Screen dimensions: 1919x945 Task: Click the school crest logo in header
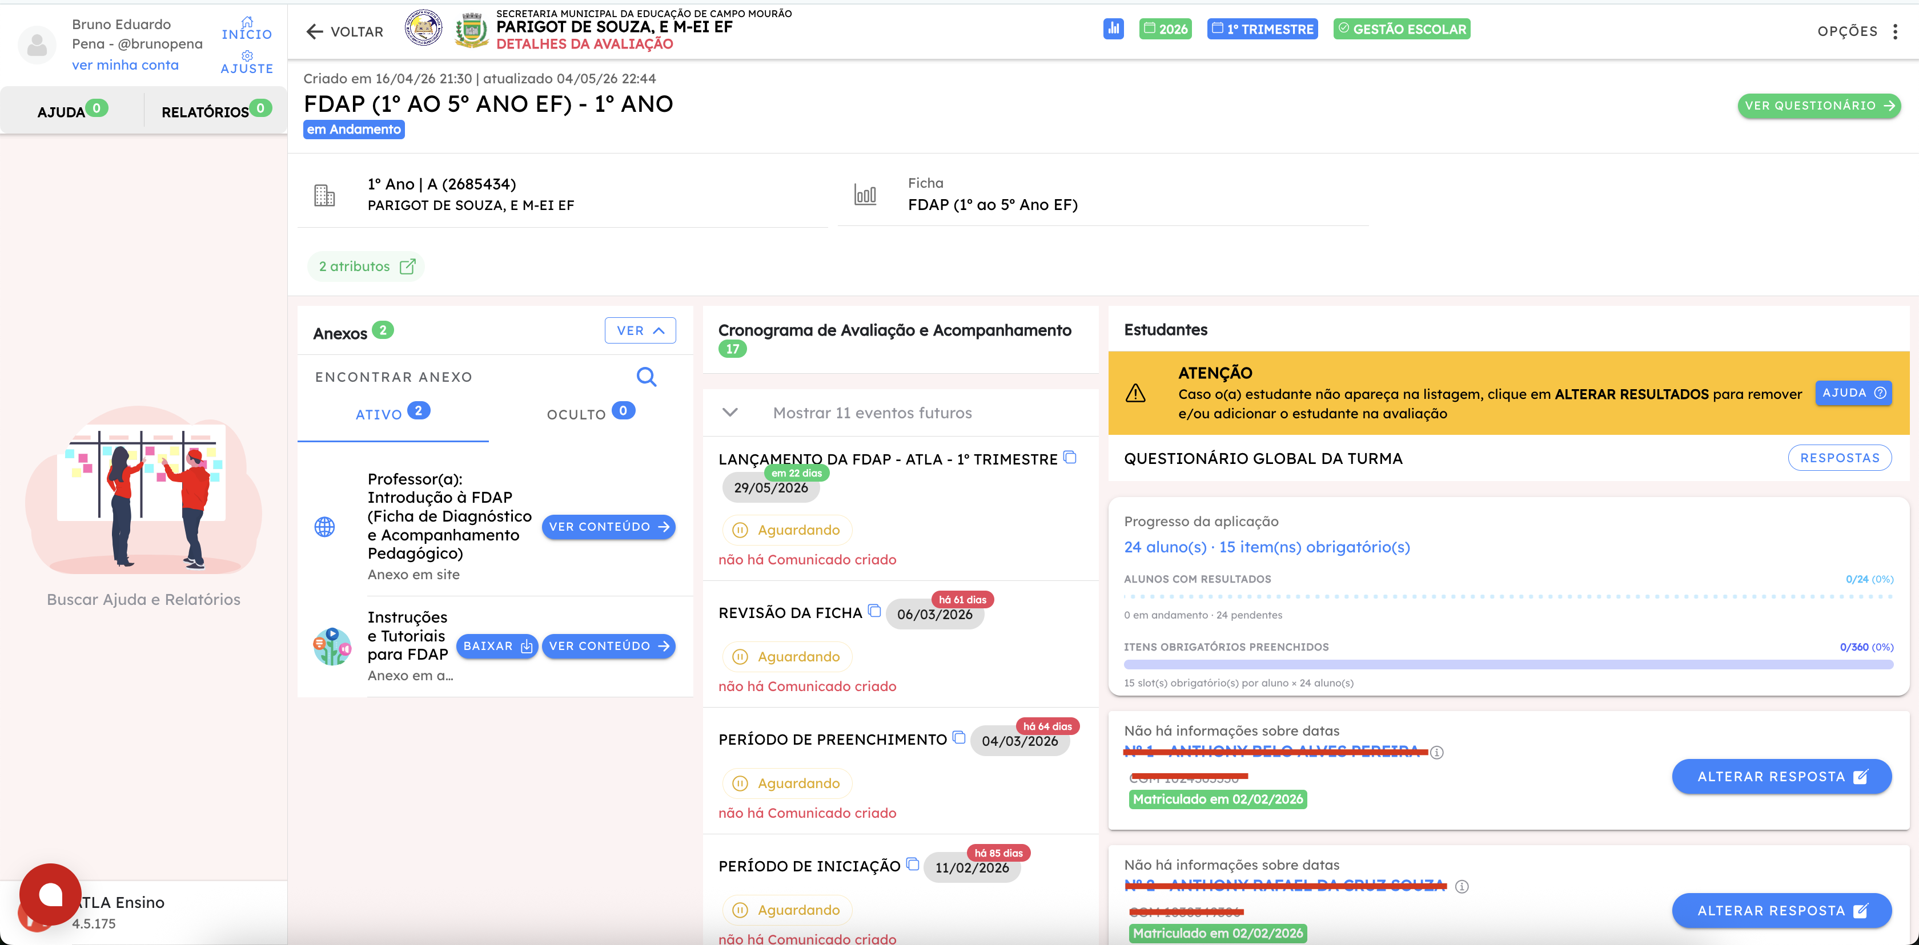472,30
